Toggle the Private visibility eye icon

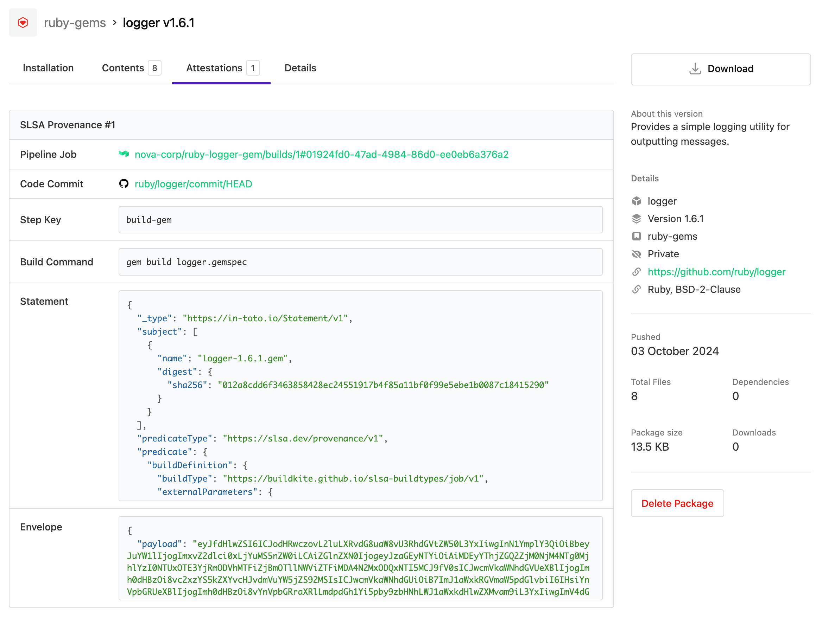click(637, 254)
